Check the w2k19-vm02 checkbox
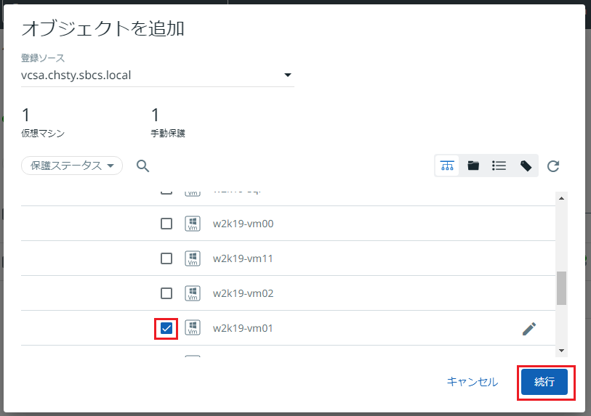This screenshot has width=591, height=416. point(166,293)
